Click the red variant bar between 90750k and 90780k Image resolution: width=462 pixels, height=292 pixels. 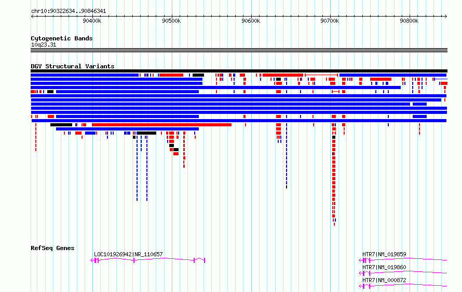(381, 79)
